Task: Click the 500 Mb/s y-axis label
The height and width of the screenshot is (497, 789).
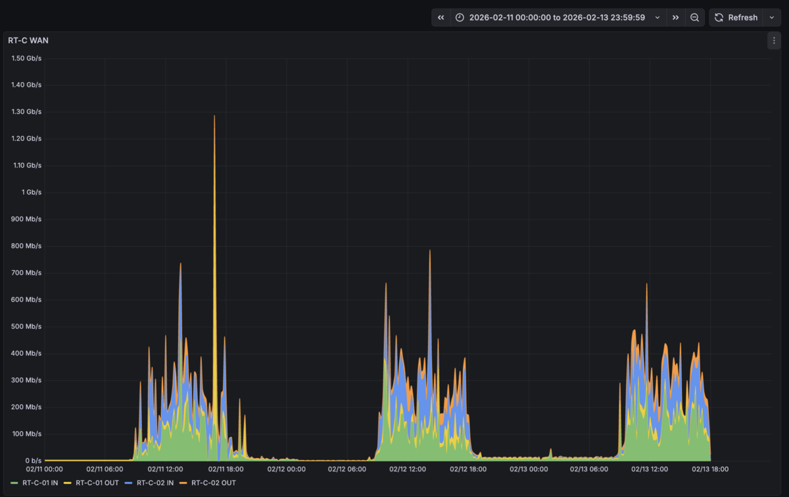Action: (x=26, y=326)
